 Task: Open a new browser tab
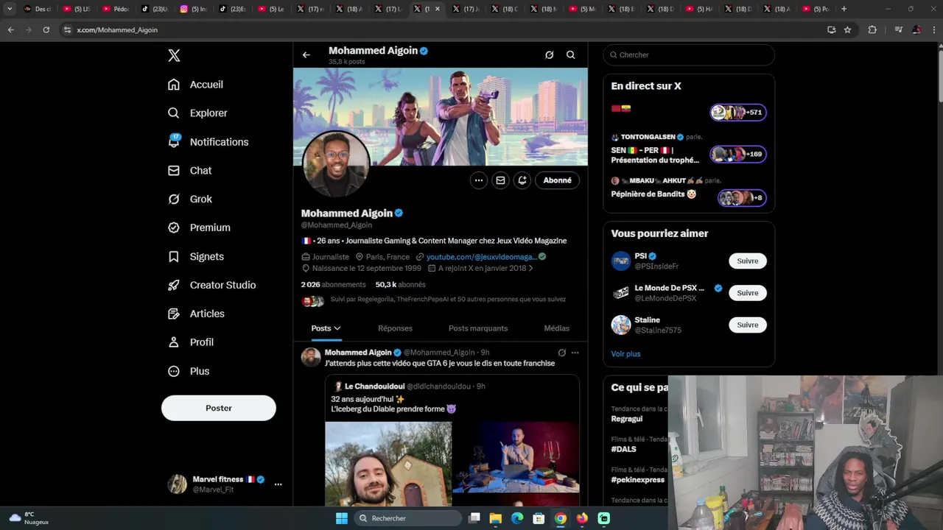[x=844, y=9]
